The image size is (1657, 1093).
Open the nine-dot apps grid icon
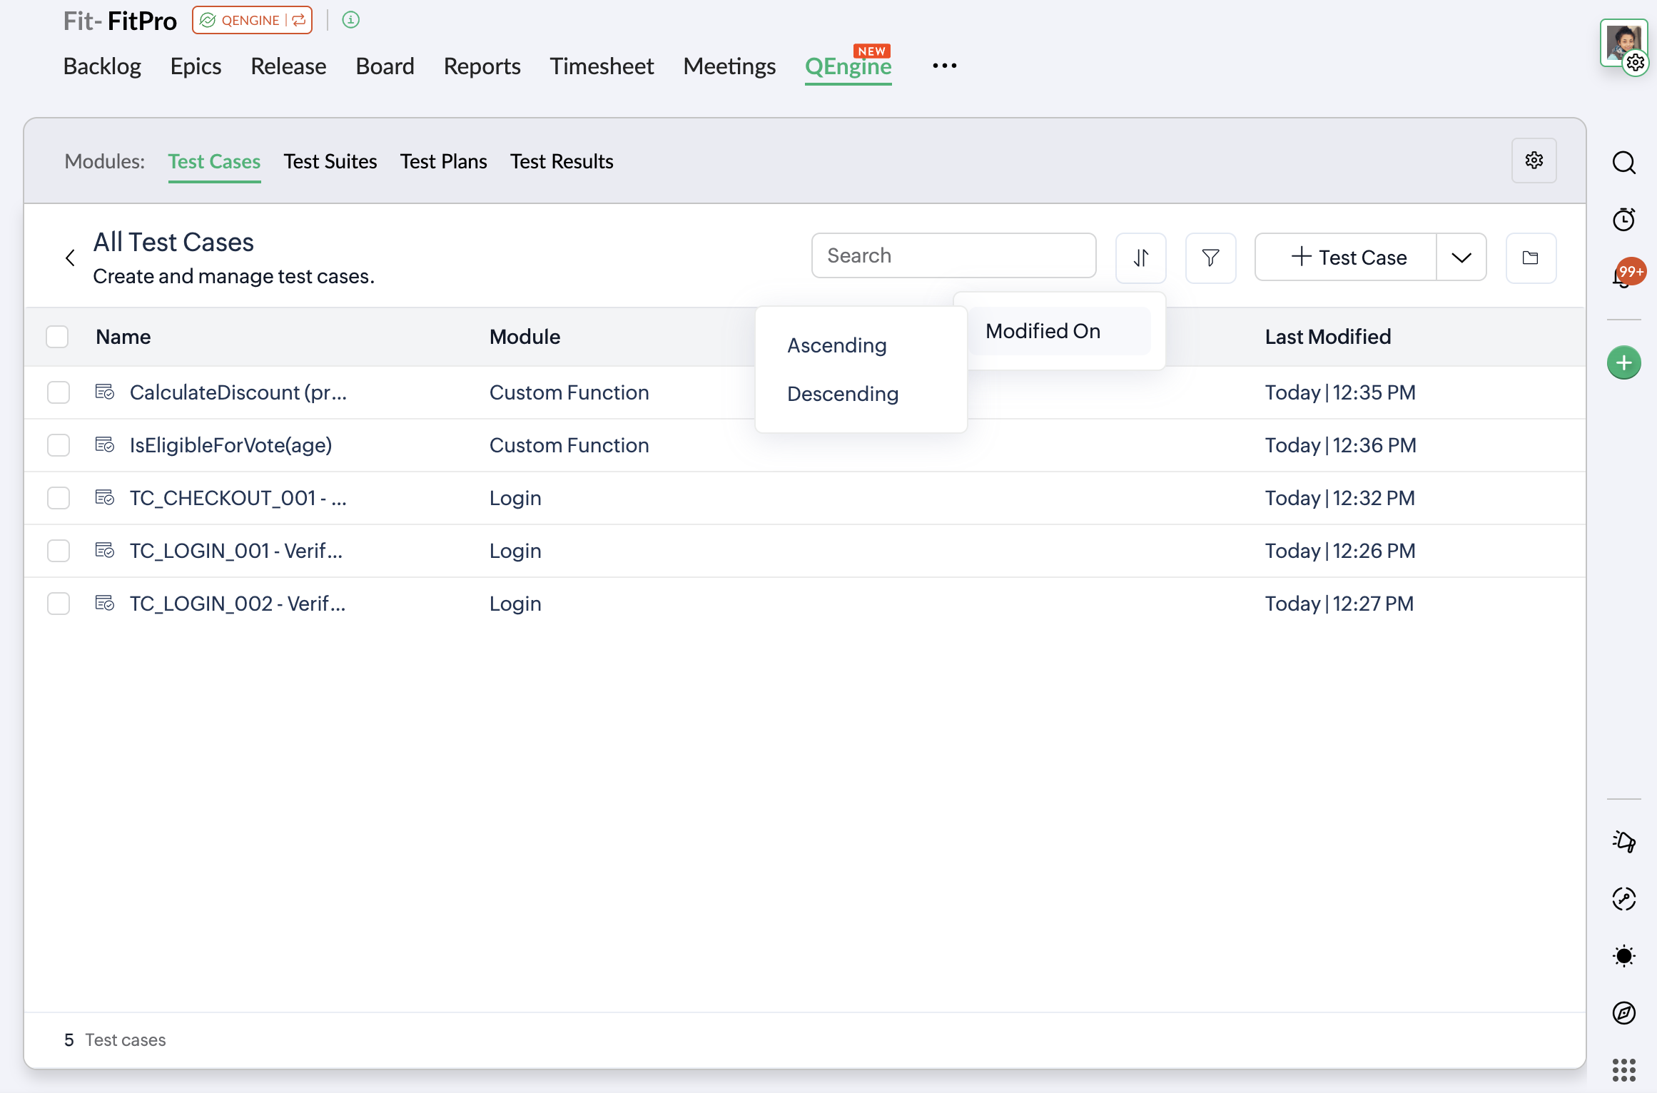[1623, 1069]
